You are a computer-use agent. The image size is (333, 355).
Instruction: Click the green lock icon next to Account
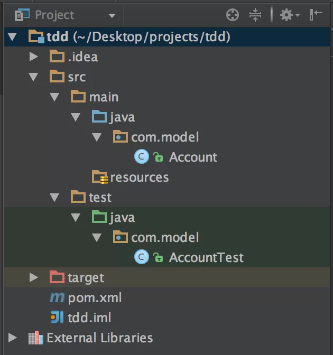coord(158,157)
